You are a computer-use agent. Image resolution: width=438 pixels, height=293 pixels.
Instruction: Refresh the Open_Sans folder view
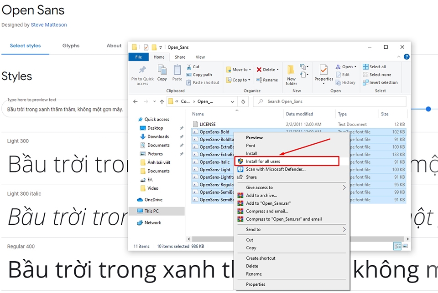tap(243, 101)
